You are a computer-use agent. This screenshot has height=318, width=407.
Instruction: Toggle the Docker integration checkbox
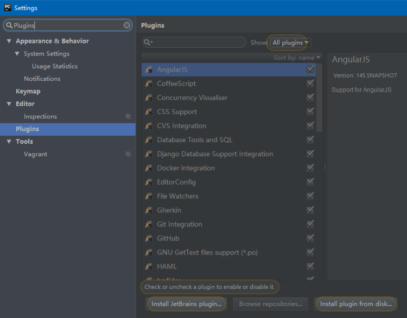[310, 168]
